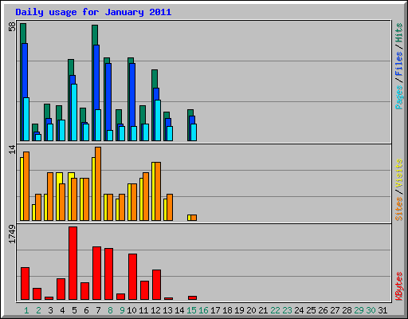Viewport: 408px width, 319px height.
Task: Click day 11 on the x-axis
Action: [x=143, y=310]
